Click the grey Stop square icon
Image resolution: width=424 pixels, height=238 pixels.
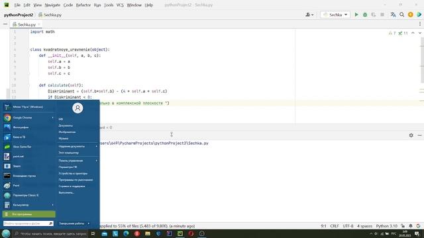pos(382,15)
